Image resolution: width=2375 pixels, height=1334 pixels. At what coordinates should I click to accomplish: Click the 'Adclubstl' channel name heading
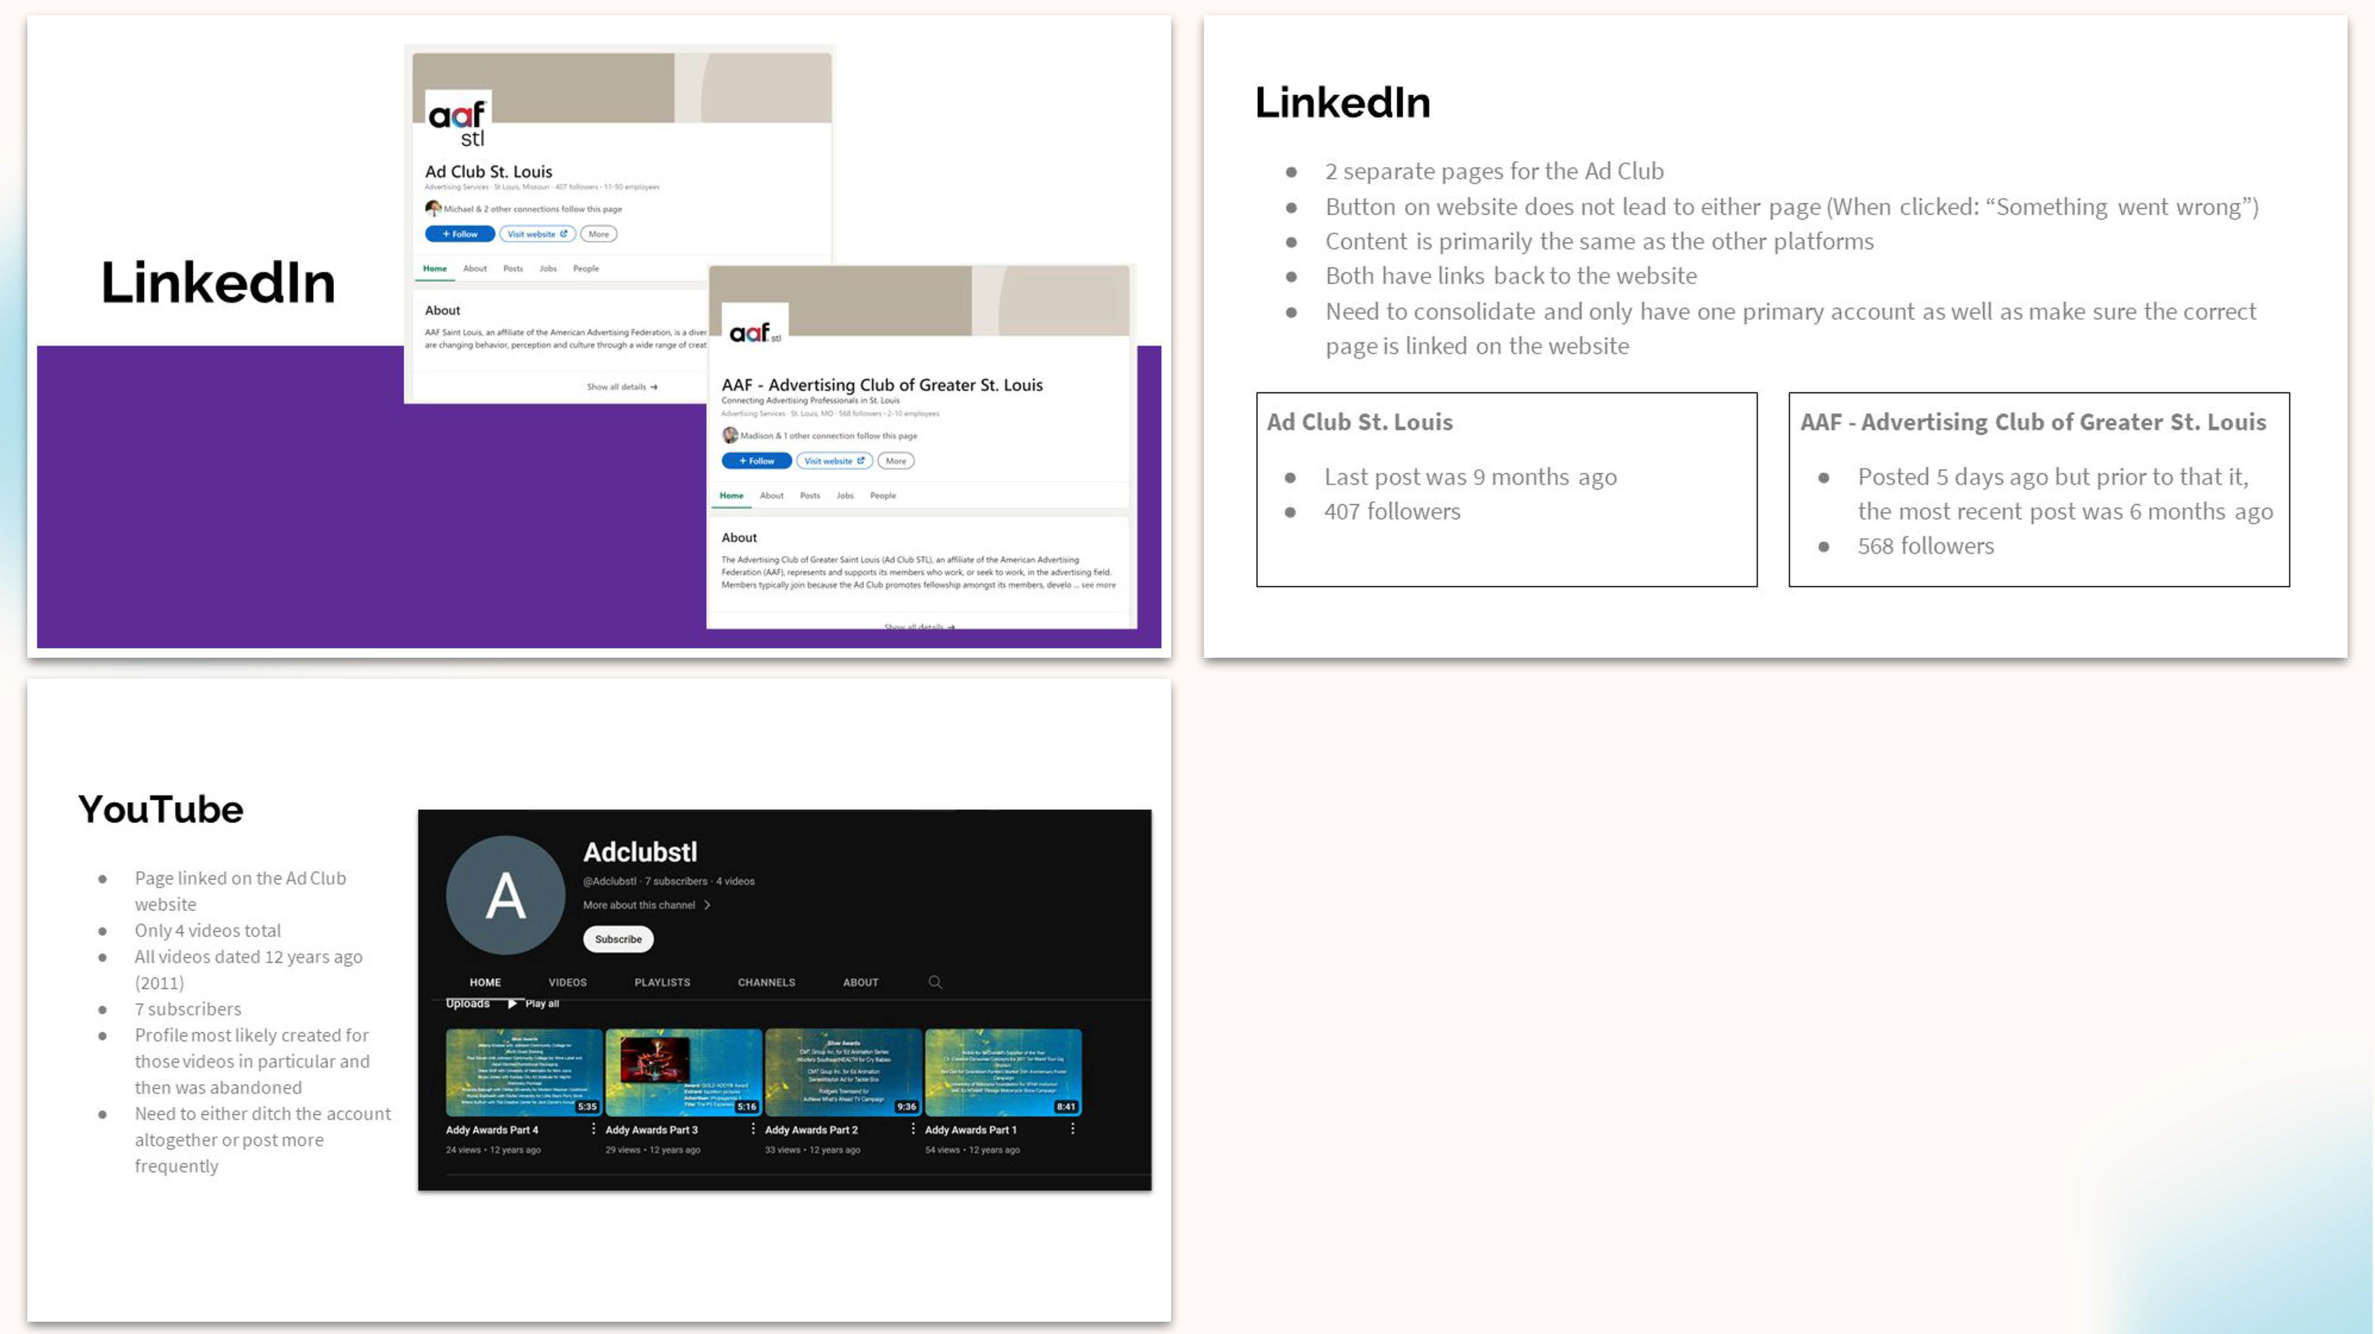pos(640,852)
